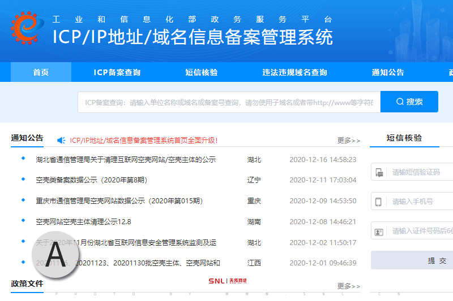Open 湖北省通信管理局关于清理互联网空壳网站 notice
The image size is (453, 301).
[x=126, y=160]
